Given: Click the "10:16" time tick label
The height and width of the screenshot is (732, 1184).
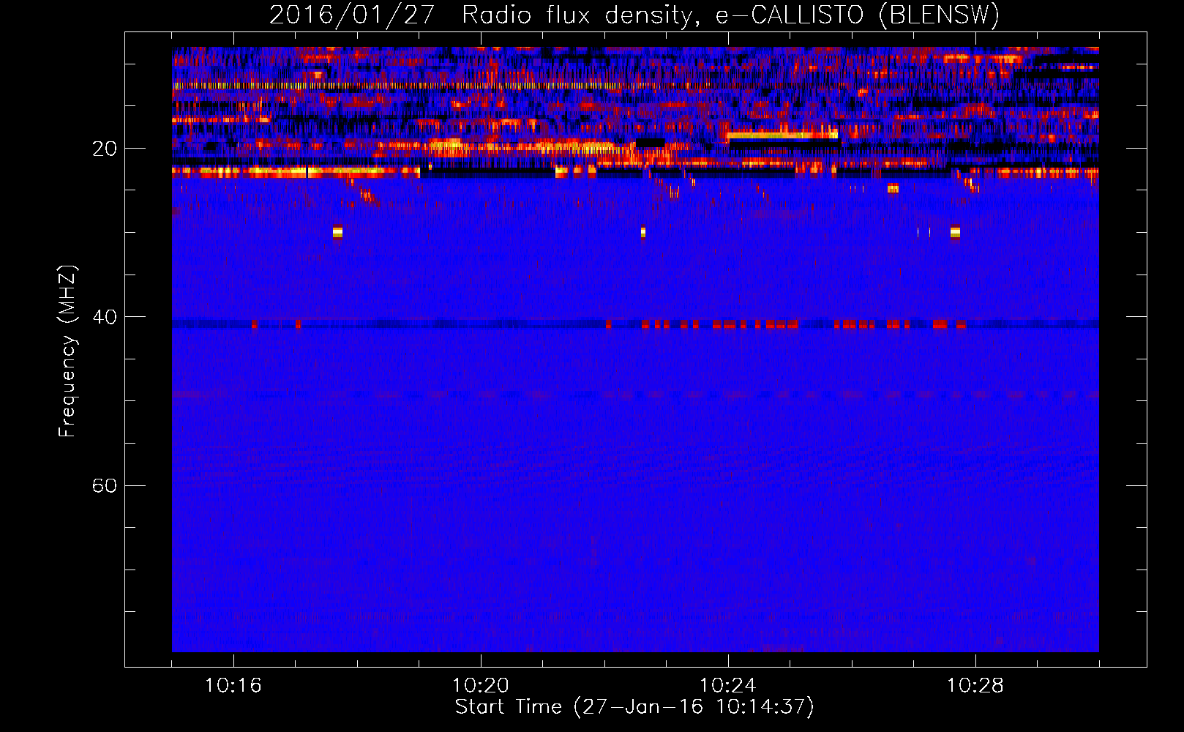Looking at the screenshot, I should click(x=233, y=686).
